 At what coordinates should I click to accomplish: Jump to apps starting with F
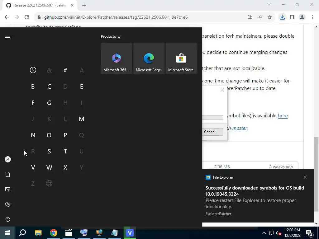coord(33,103)
